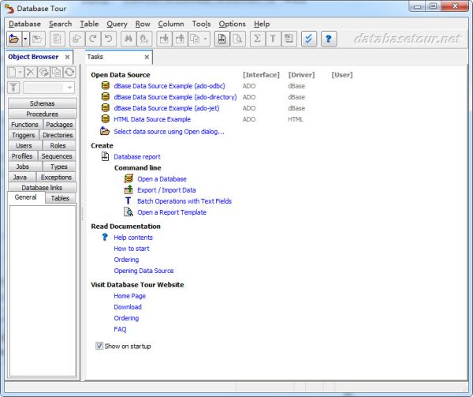
Task: Click Batch Operations with Text Fields link
Action: [184, 201]
